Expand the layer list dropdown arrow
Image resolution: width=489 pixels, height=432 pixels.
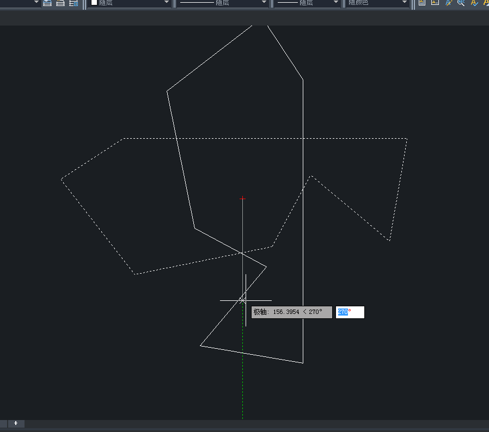36,3
